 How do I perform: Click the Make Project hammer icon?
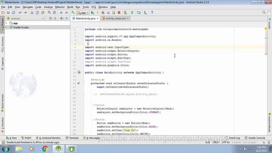click(x=73, y=13)
